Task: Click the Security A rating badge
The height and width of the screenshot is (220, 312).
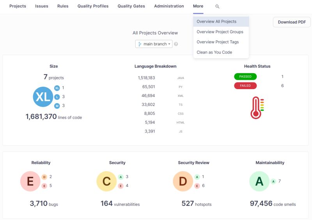Action: click(121, 177)
